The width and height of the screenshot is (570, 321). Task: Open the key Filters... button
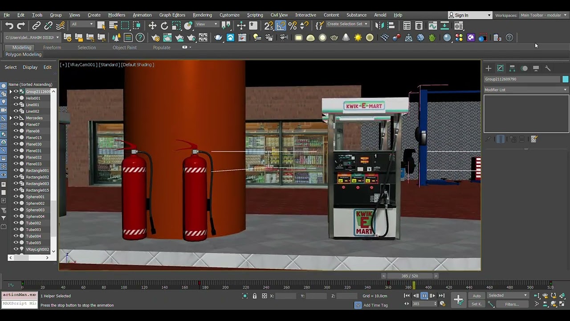(x=512, y=304)
